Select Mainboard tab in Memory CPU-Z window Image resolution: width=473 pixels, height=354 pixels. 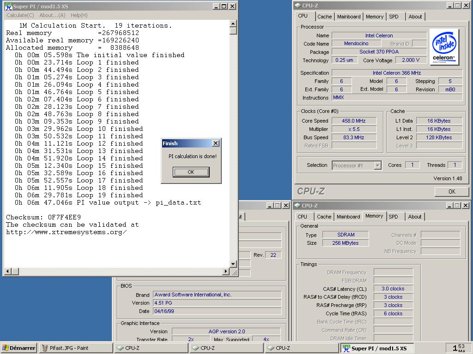pos(348,217)
